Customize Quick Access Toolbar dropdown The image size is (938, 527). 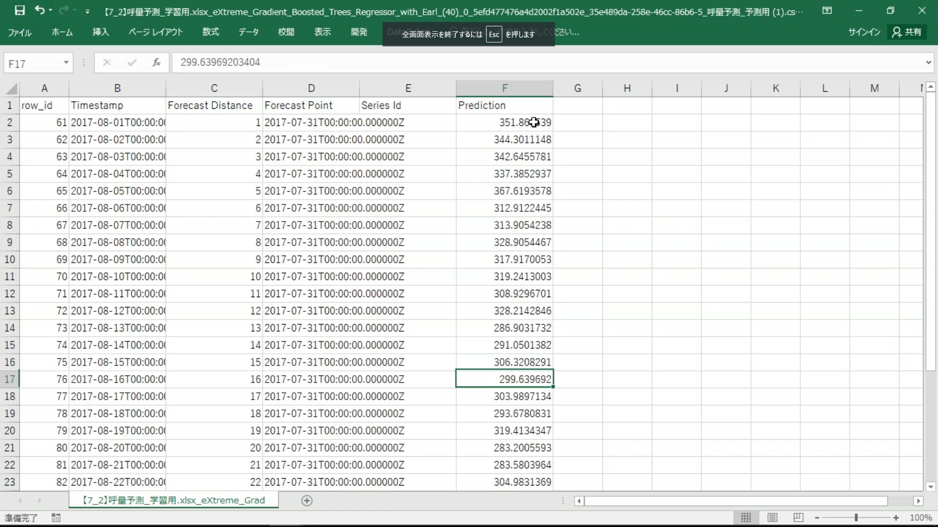pos(87,11)
